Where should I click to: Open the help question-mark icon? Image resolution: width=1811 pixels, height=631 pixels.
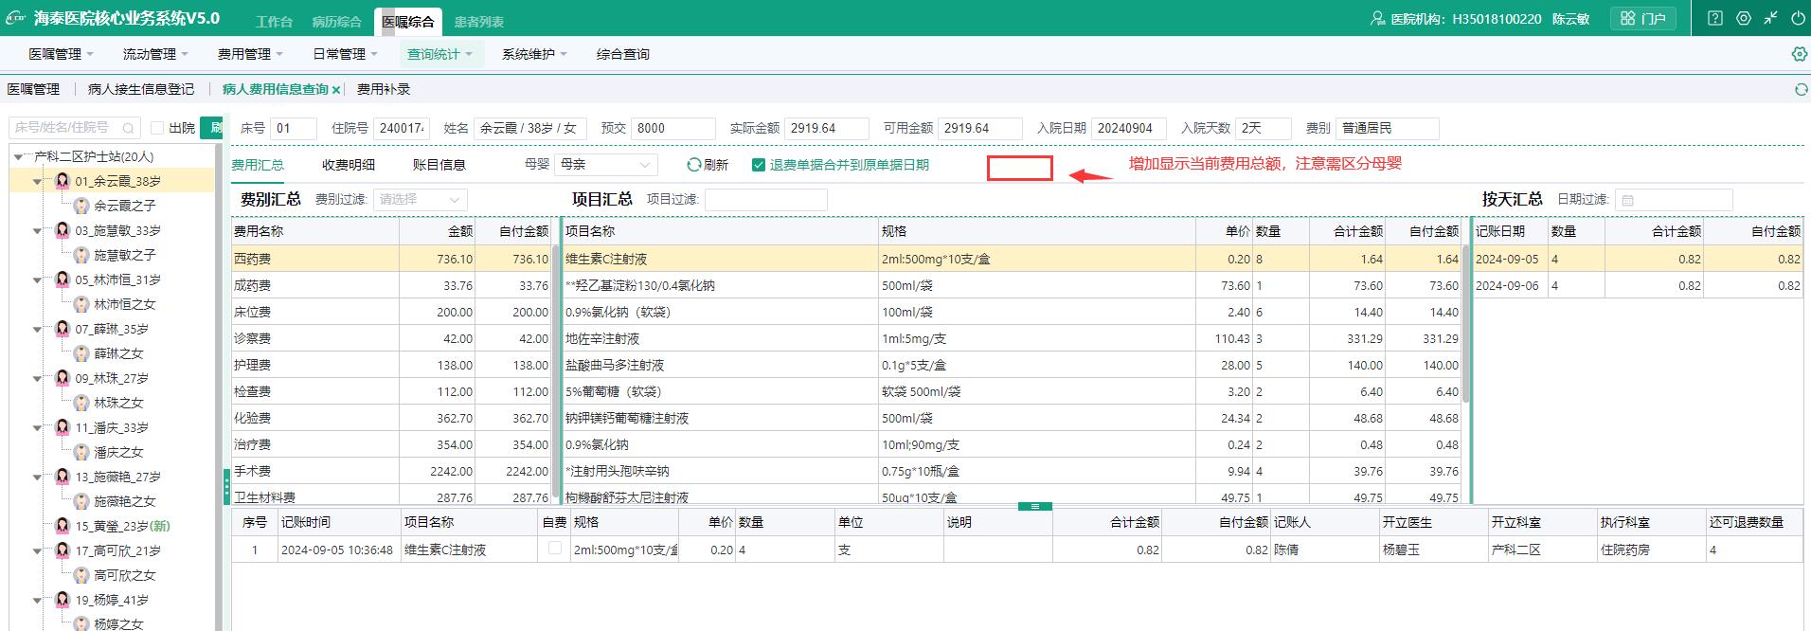pos(1715,18)
